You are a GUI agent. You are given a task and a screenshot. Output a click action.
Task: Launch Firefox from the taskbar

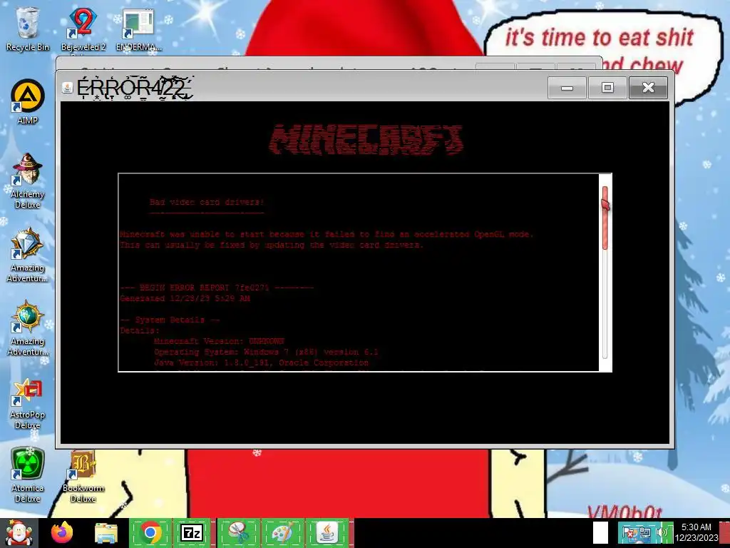pyautogui.click(x=63, y=533)
